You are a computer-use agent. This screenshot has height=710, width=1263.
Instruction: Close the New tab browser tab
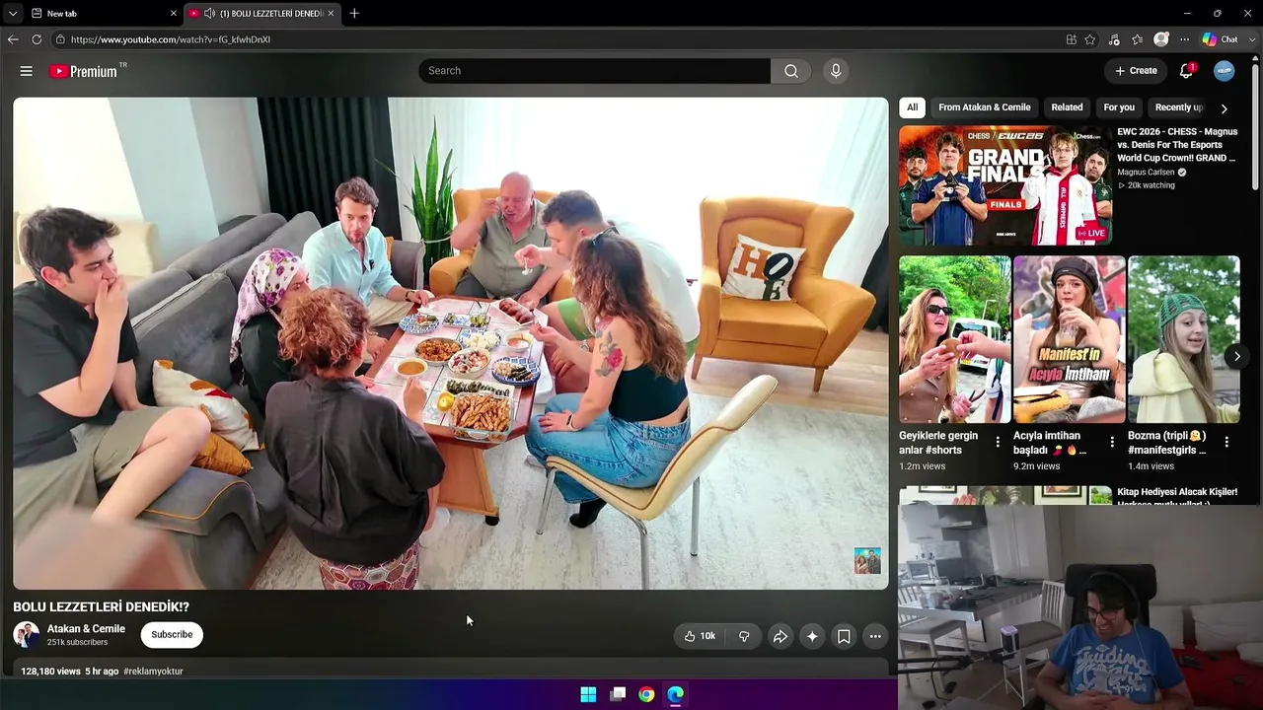point(174,13)
